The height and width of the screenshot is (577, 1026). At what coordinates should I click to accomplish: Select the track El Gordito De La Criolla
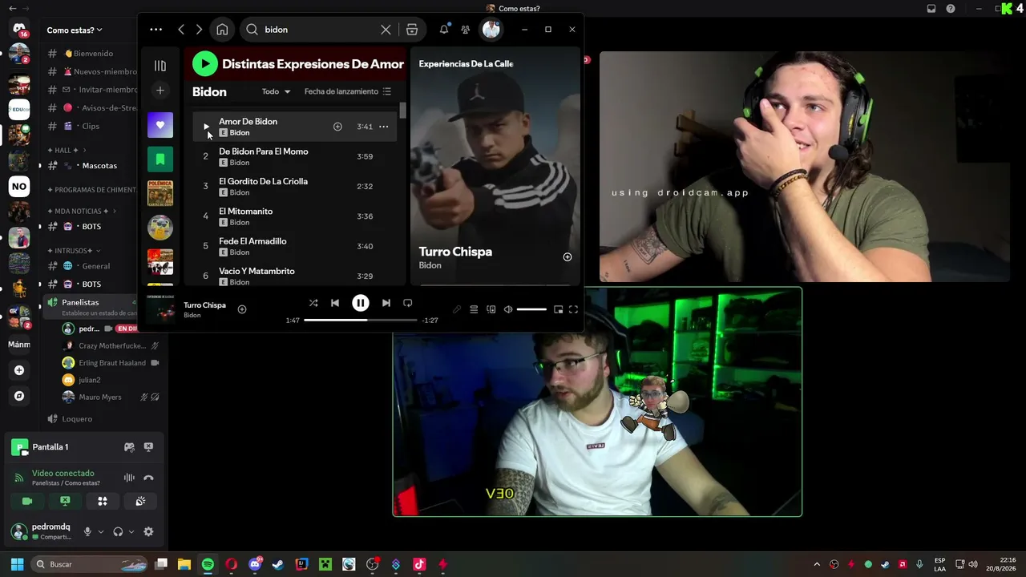295,186
